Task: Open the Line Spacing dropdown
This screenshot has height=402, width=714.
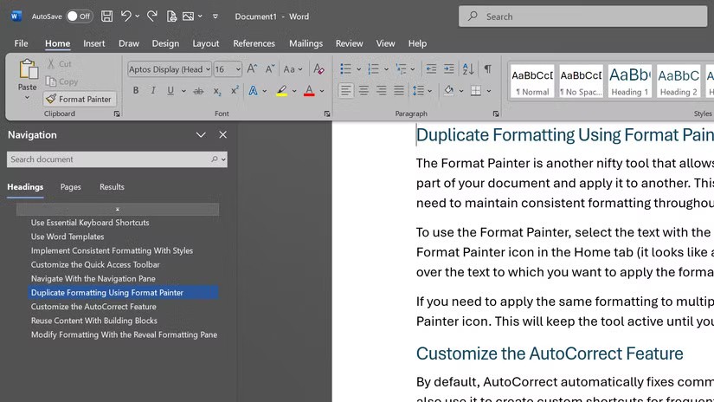Action: click(428, 91)
